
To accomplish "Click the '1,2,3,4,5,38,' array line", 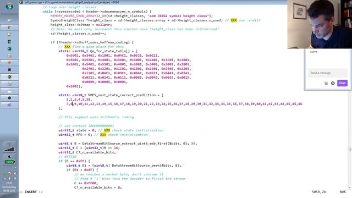I will (79, 100).
